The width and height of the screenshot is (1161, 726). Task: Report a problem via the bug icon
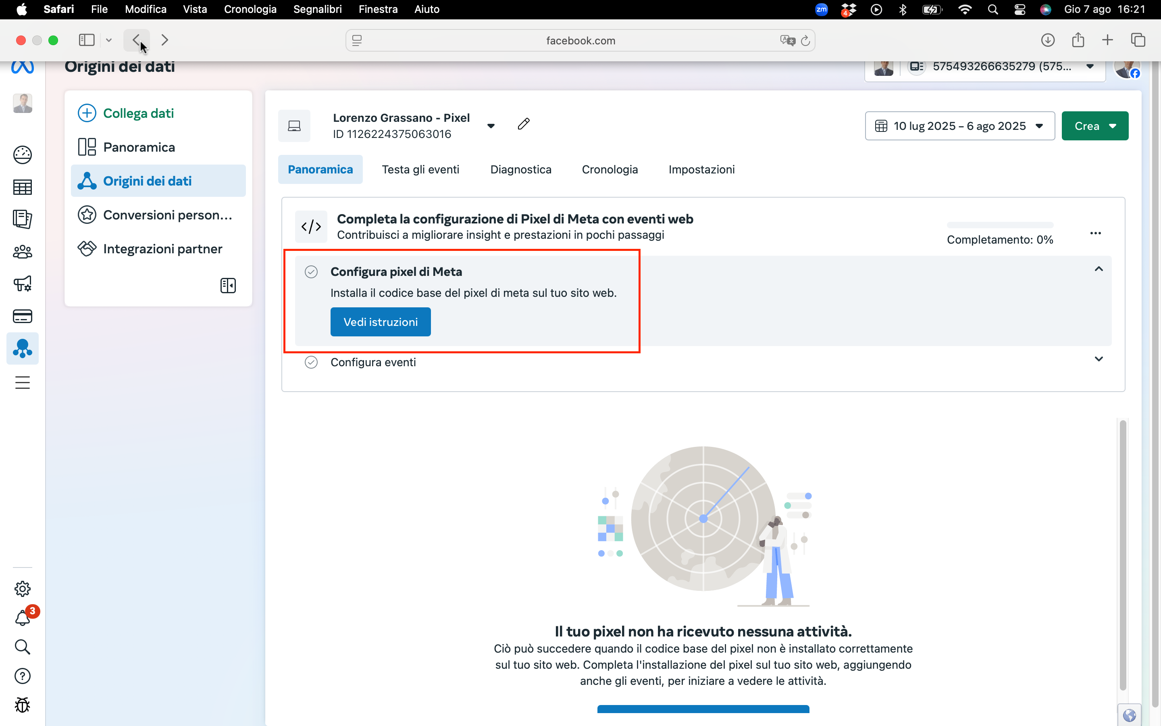click(x=22, y=705)
